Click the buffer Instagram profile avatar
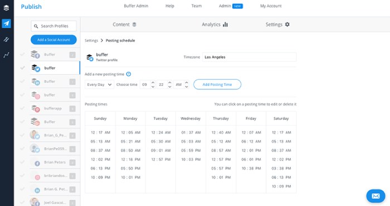Image resolution: width=390 pixels, height=206 pixels. point(35,95)
